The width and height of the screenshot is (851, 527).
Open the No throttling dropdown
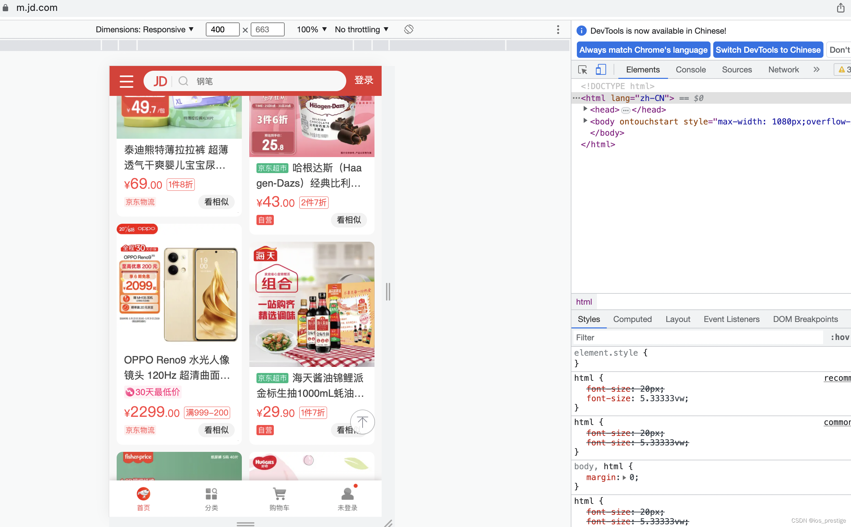tap(362, 30)
